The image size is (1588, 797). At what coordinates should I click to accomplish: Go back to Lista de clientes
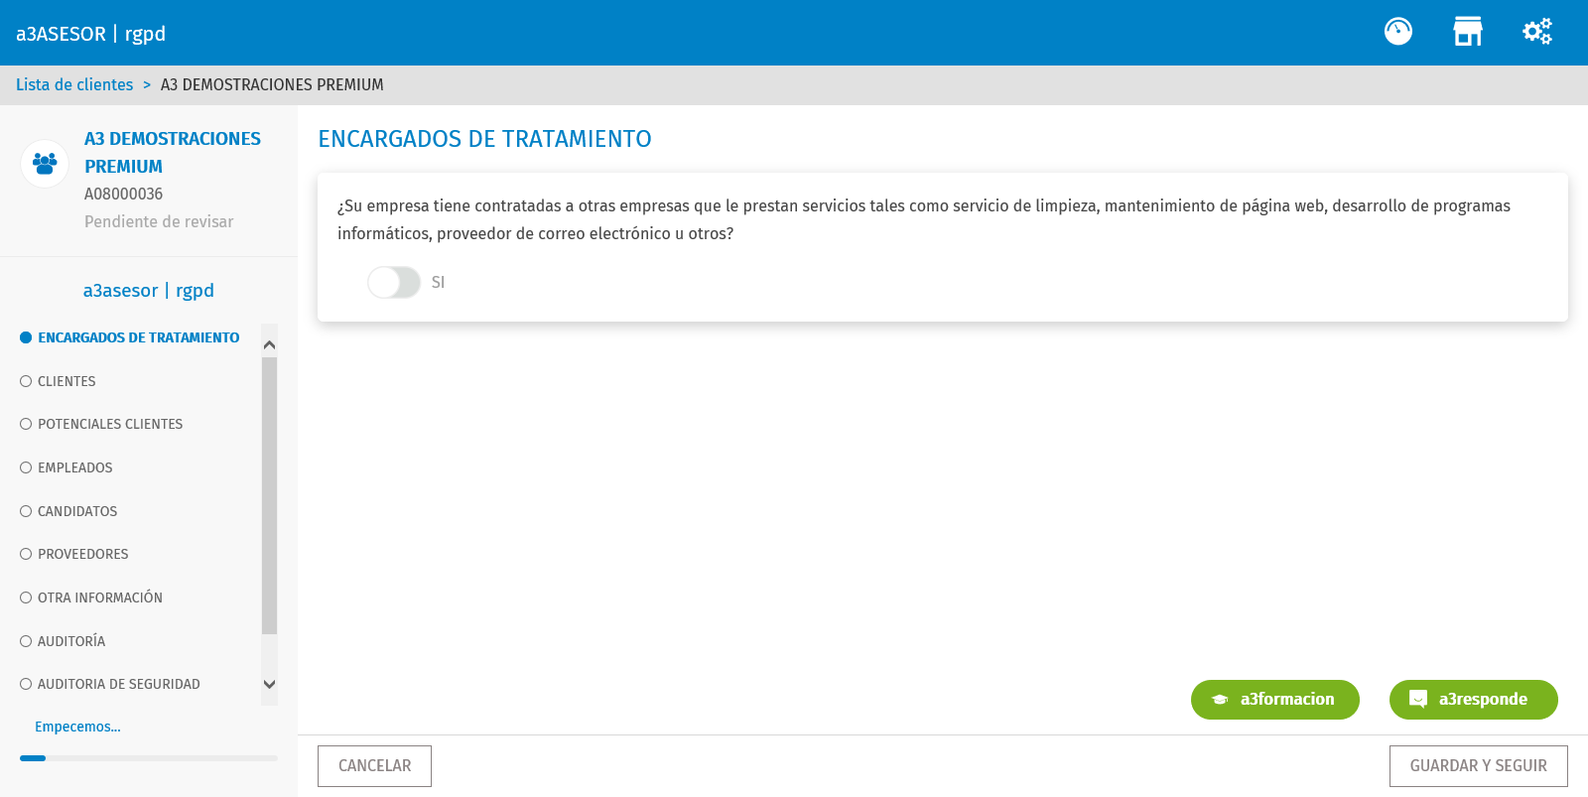pos(74,85)
